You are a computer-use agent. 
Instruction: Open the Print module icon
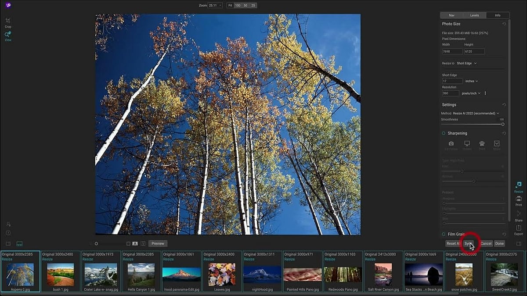click(x=519, y=201)
